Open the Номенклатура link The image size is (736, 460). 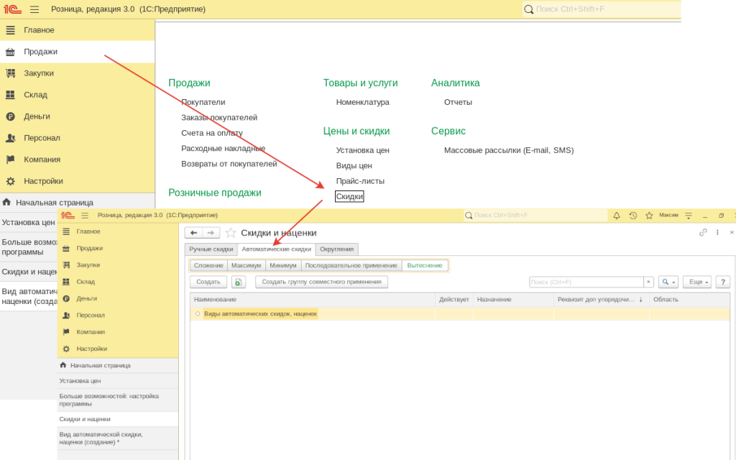click(x=363, y=102)
